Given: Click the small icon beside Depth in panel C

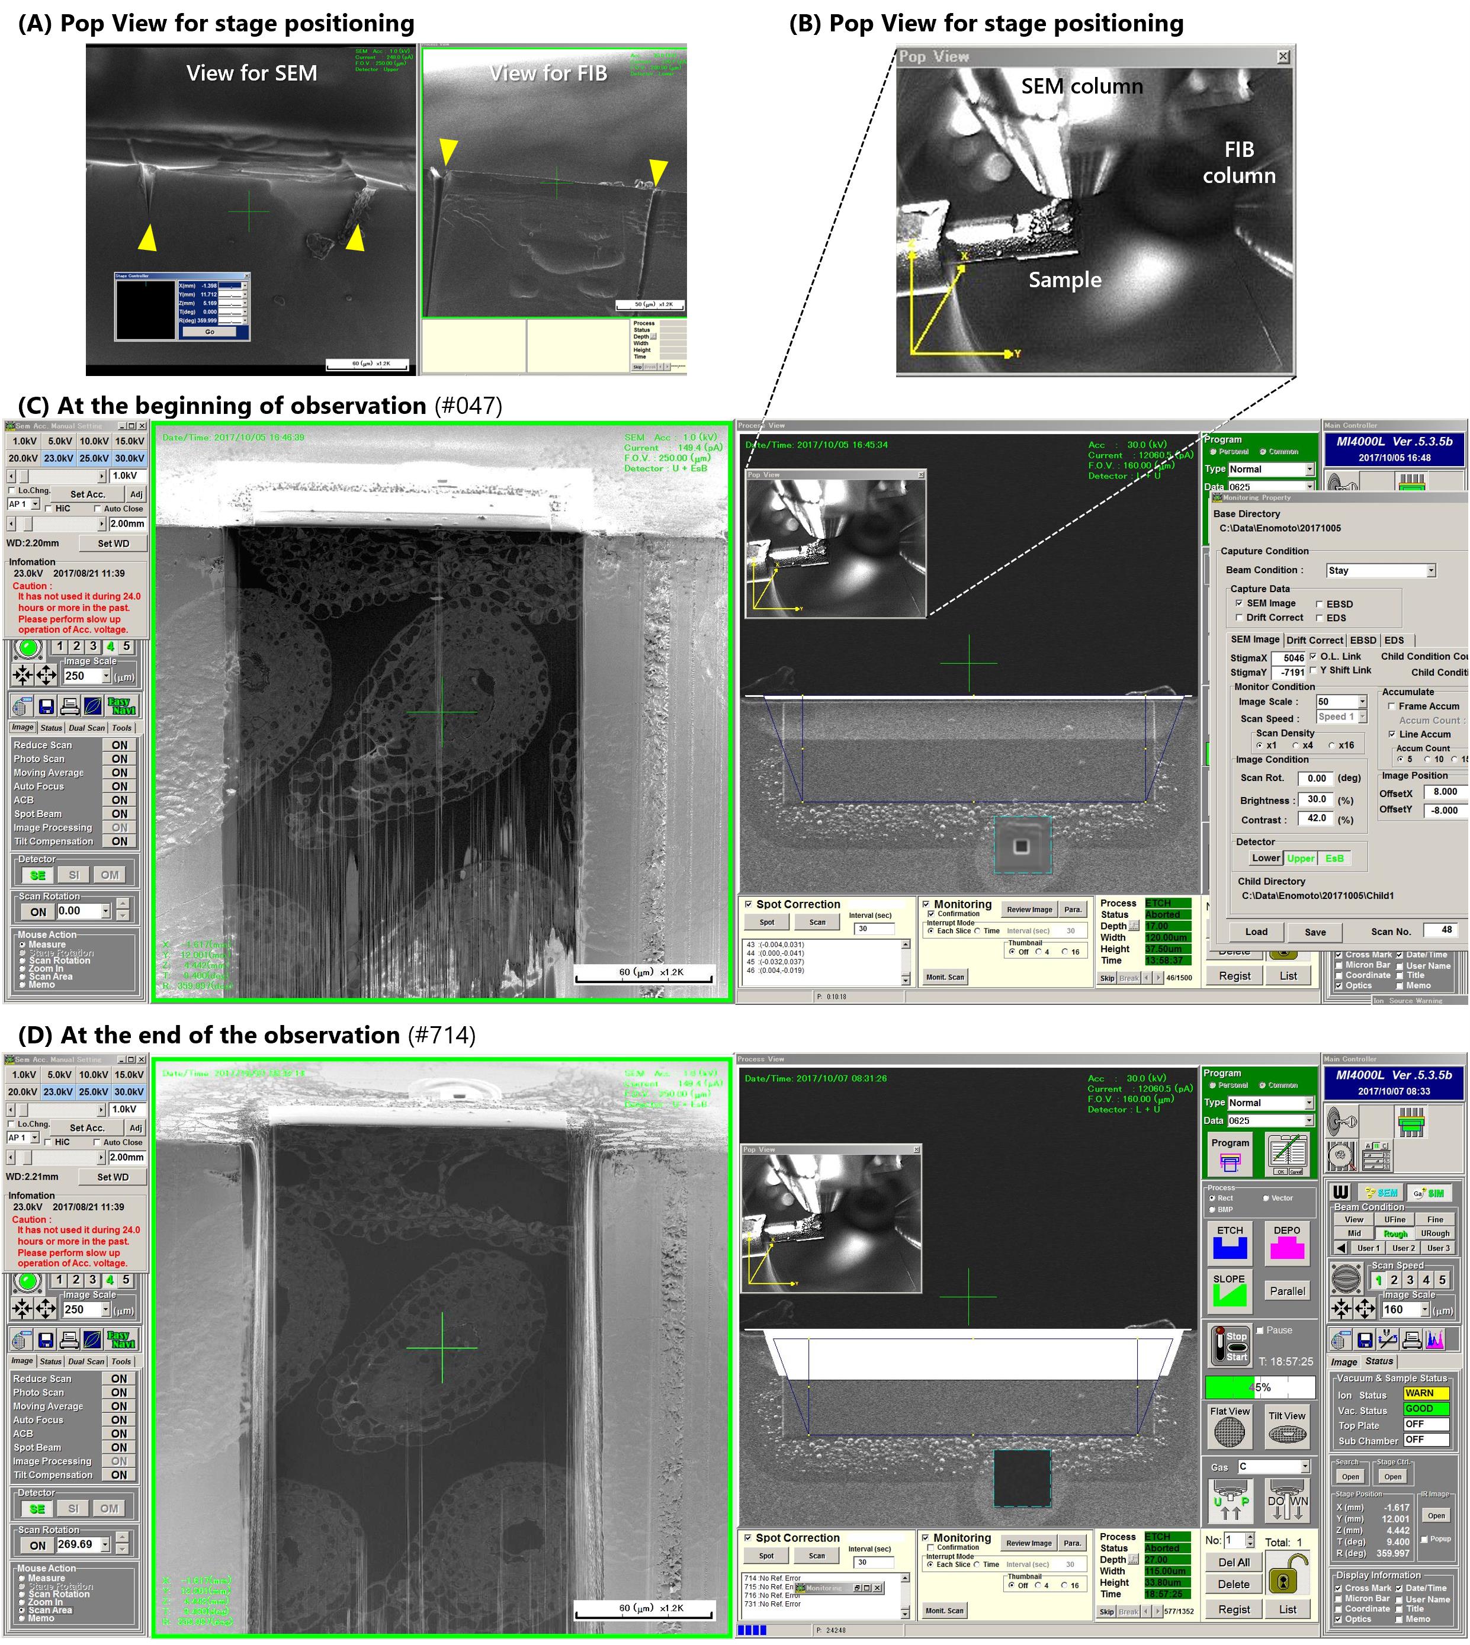Looking at the screenshot, I should tap(1135, 926).
